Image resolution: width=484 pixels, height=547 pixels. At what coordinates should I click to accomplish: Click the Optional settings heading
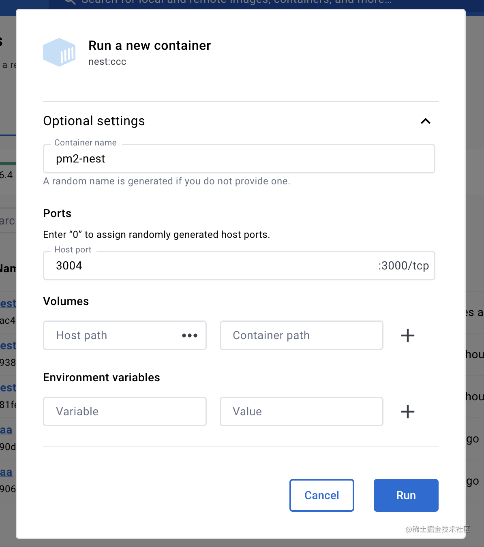94,121
